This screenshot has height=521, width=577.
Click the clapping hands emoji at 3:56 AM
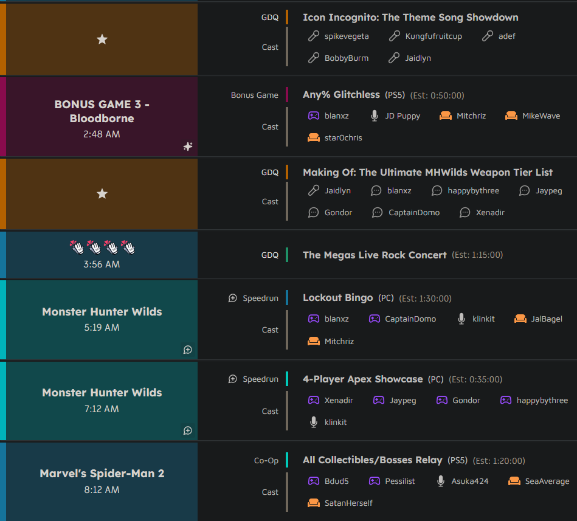102,247
